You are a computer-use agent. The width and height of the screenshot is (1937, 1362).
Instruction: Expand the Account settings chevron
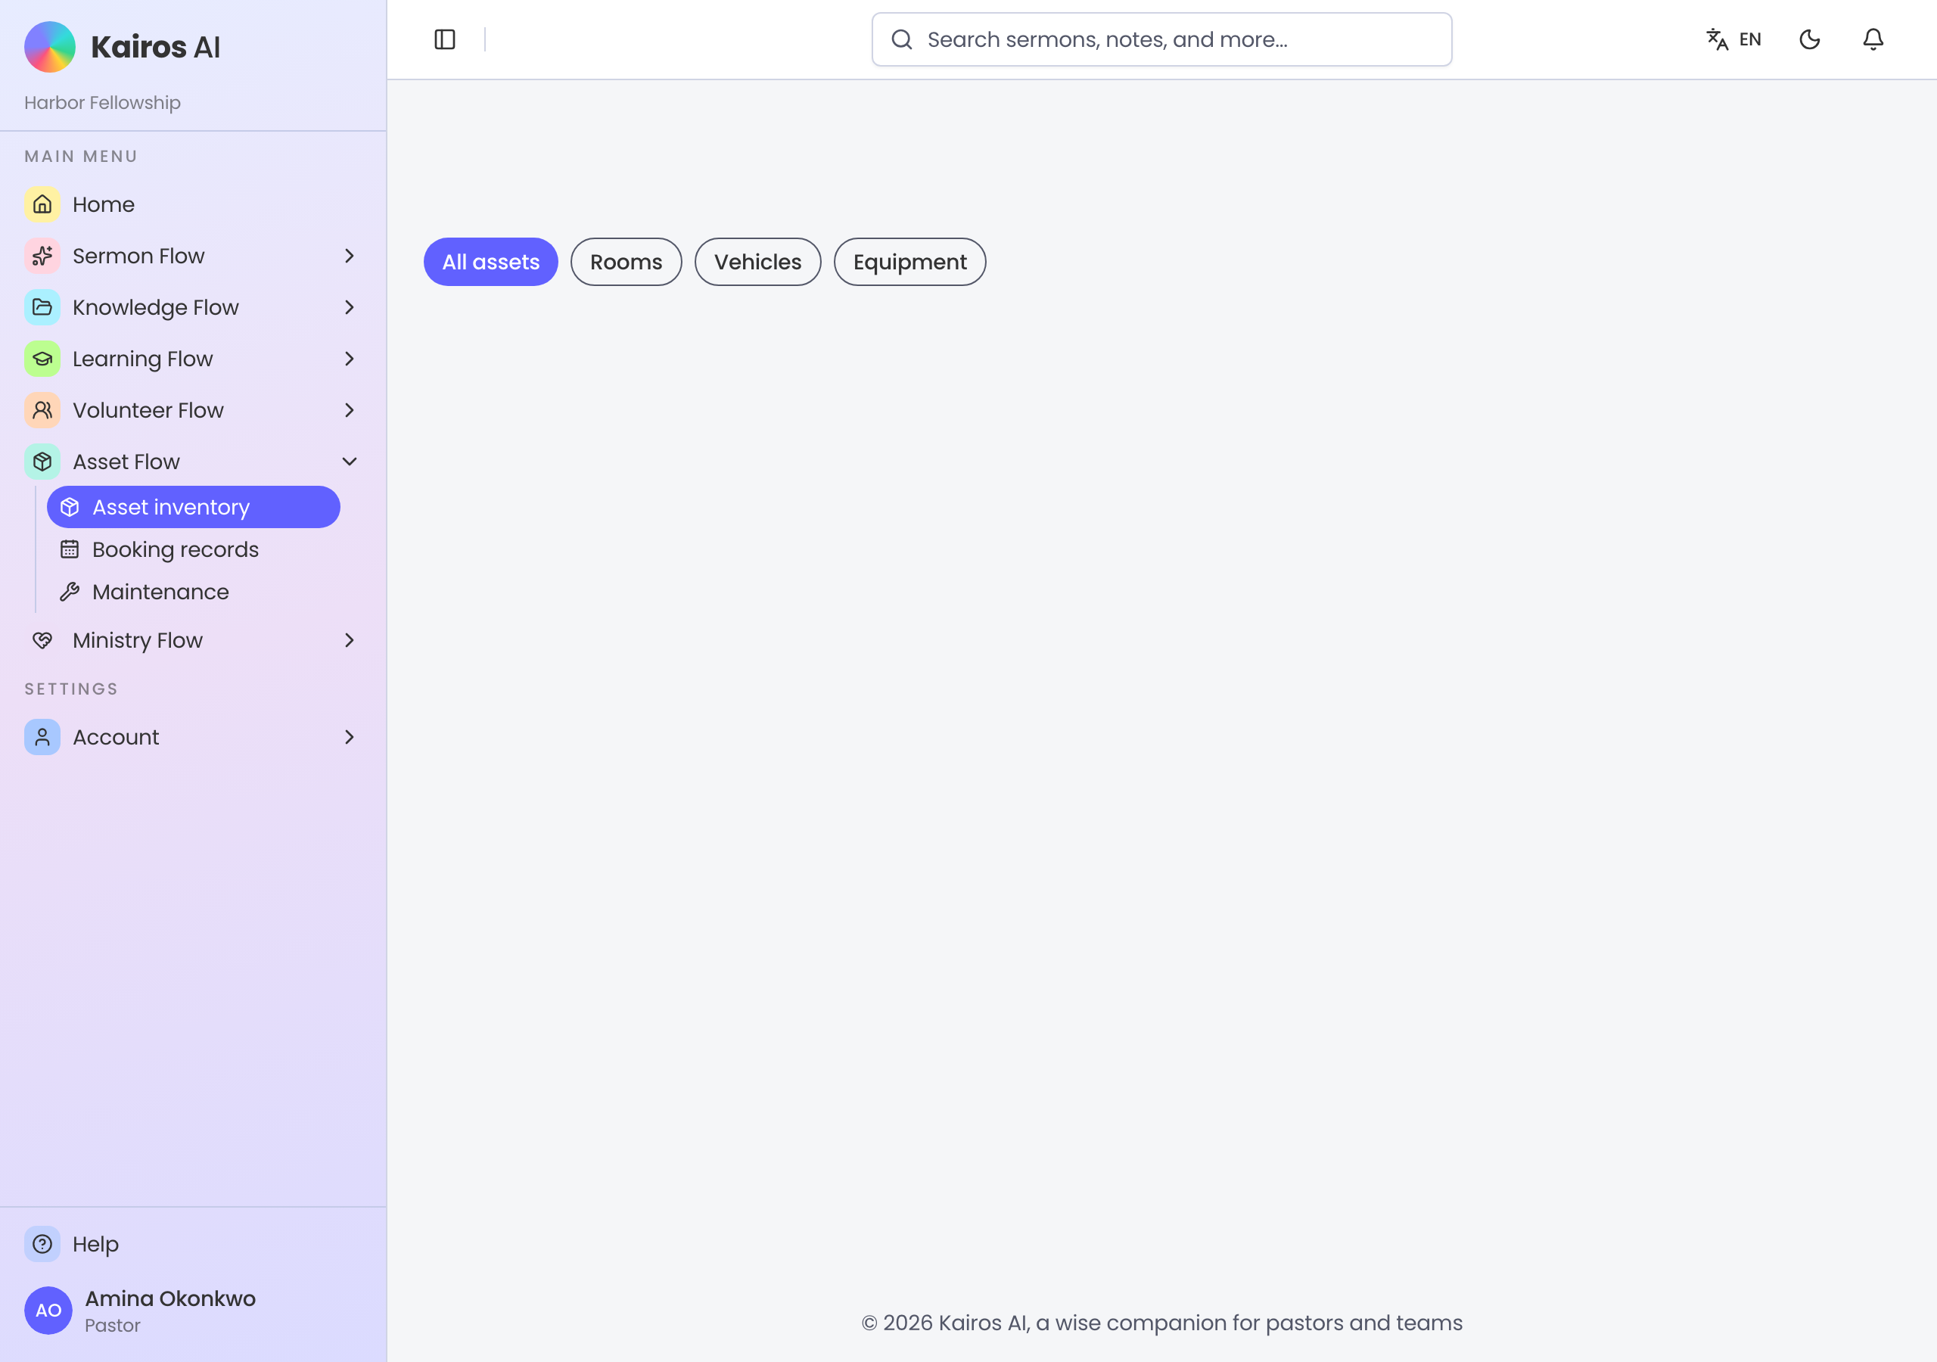pyautogui.click(x=350, y=737)
